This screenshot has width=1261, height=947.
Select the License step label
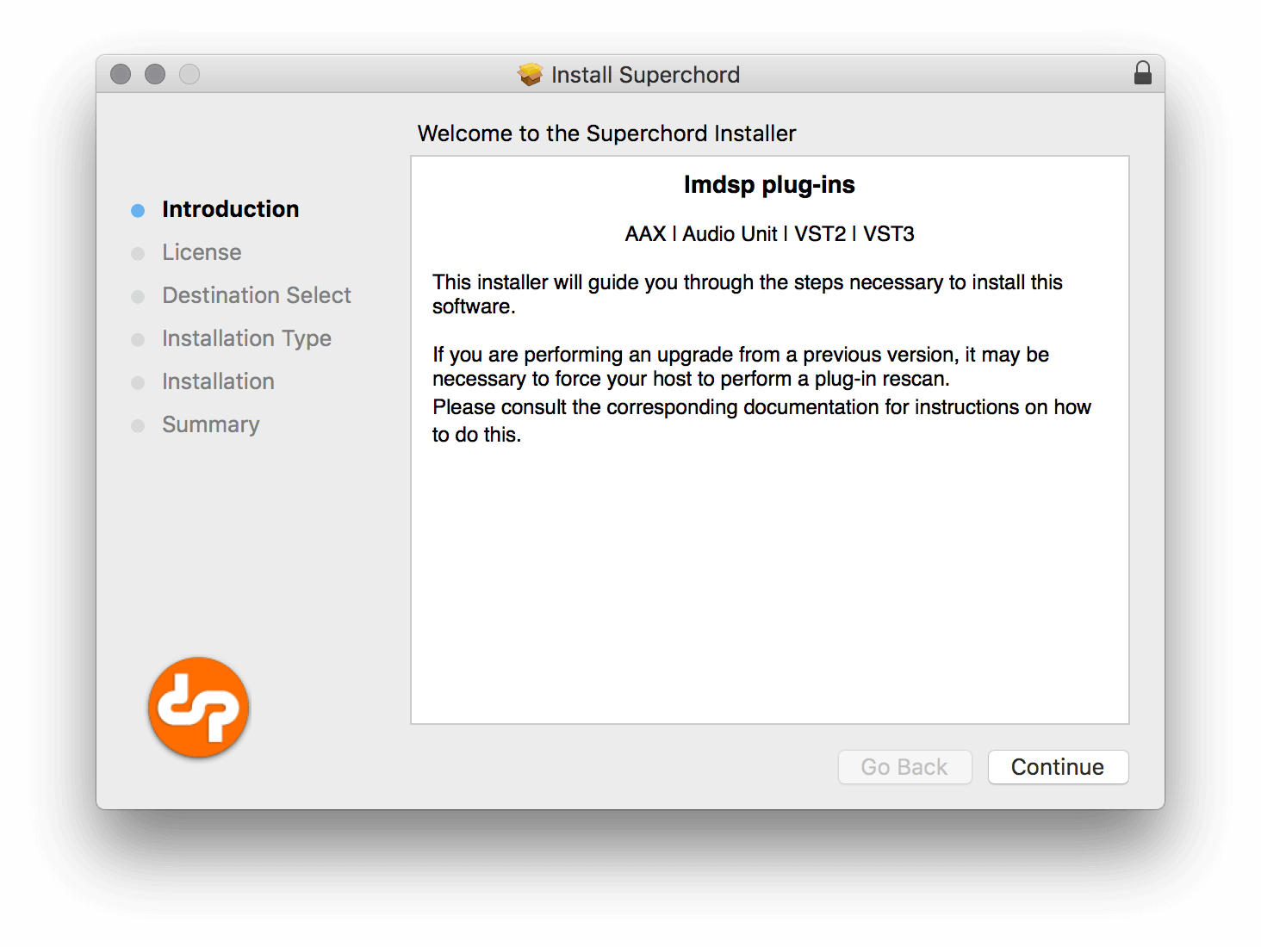pos(202,252)
